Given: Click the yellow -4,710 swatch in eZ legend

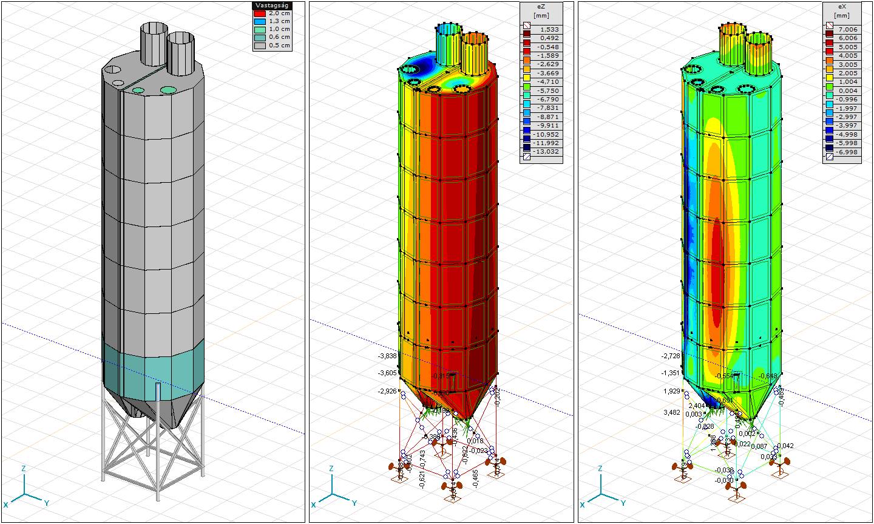Looking at the screenshot, I should click(526, 81).
